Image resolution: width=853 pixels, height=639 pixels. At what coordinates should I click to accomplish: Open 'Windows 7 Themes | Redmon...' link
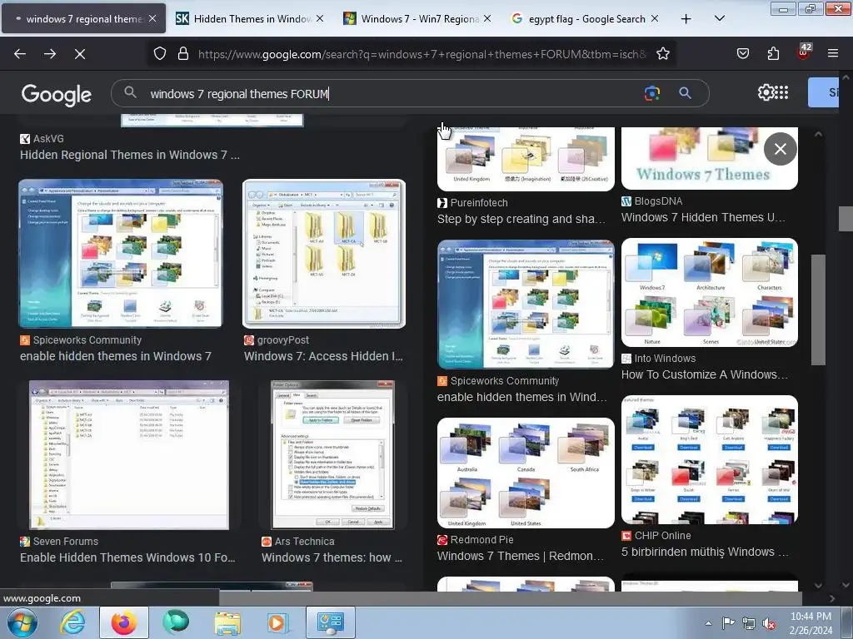[x=520, y=556]
